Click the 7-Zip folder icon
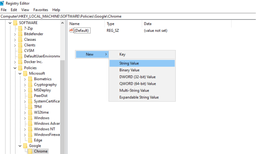The height and width of the screenshot is (154, 258). point(20,29)
